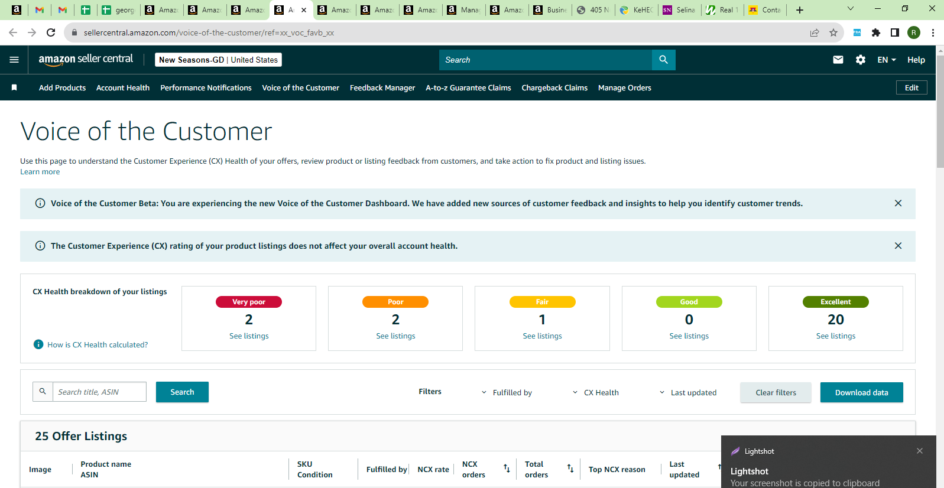
Task: Open Manage Orders menu item
Action: (624, 87)
